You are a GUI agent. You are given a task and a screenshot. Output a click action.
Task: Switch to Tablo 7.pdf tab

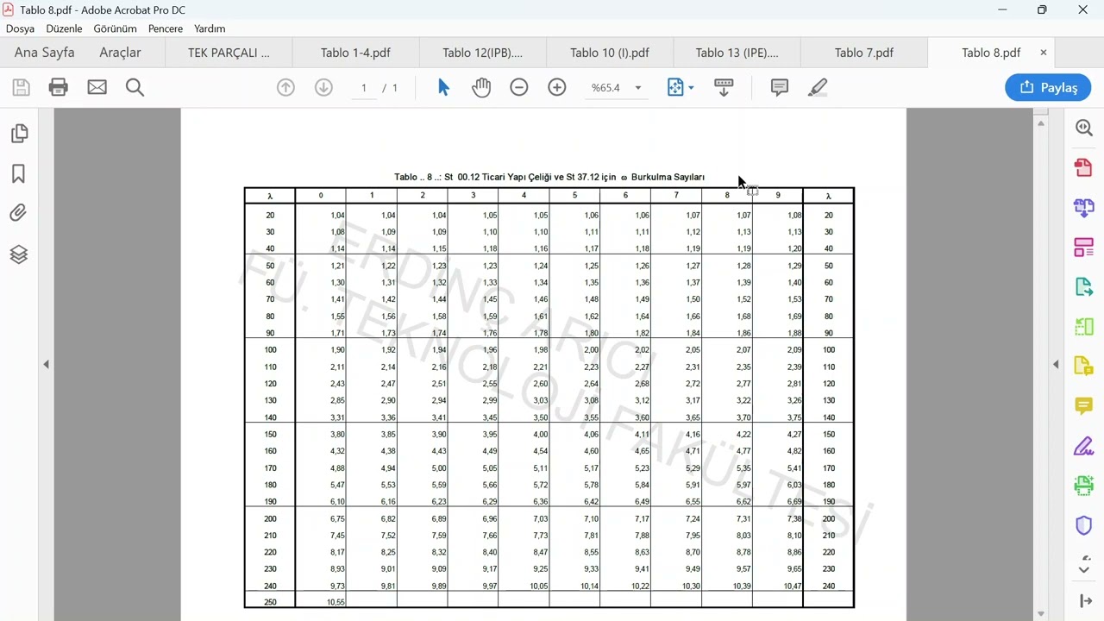(864, 53)
